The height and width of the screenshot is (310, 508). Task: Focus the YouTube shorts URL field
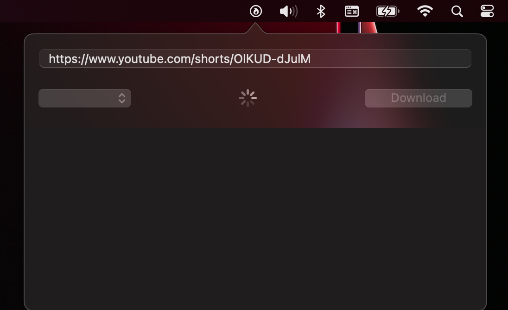[x=255, y=58]
